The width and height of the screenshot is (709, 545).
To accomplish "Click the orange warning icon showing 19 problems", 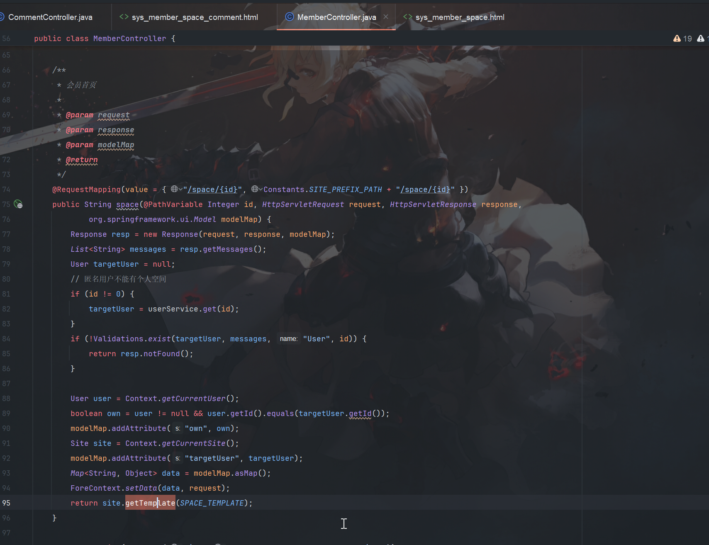I will pos(677,39).
